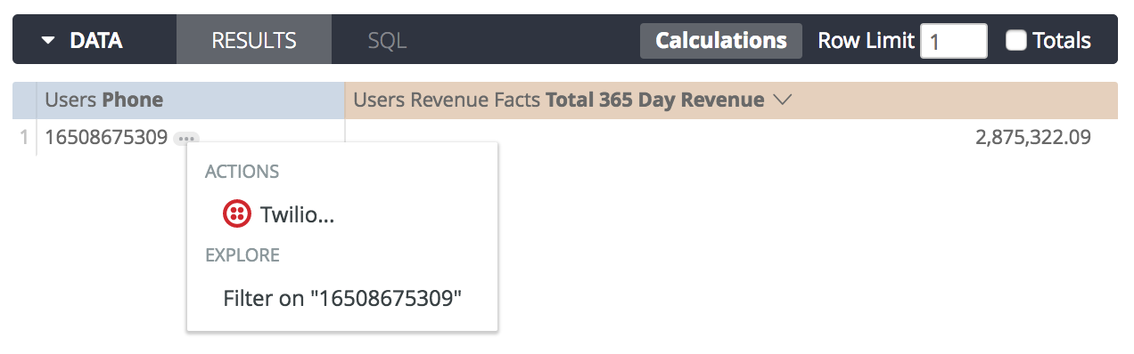
Task: Choose the Twilio... action entry
Action: pyautogui.click(x=280, y=214)
